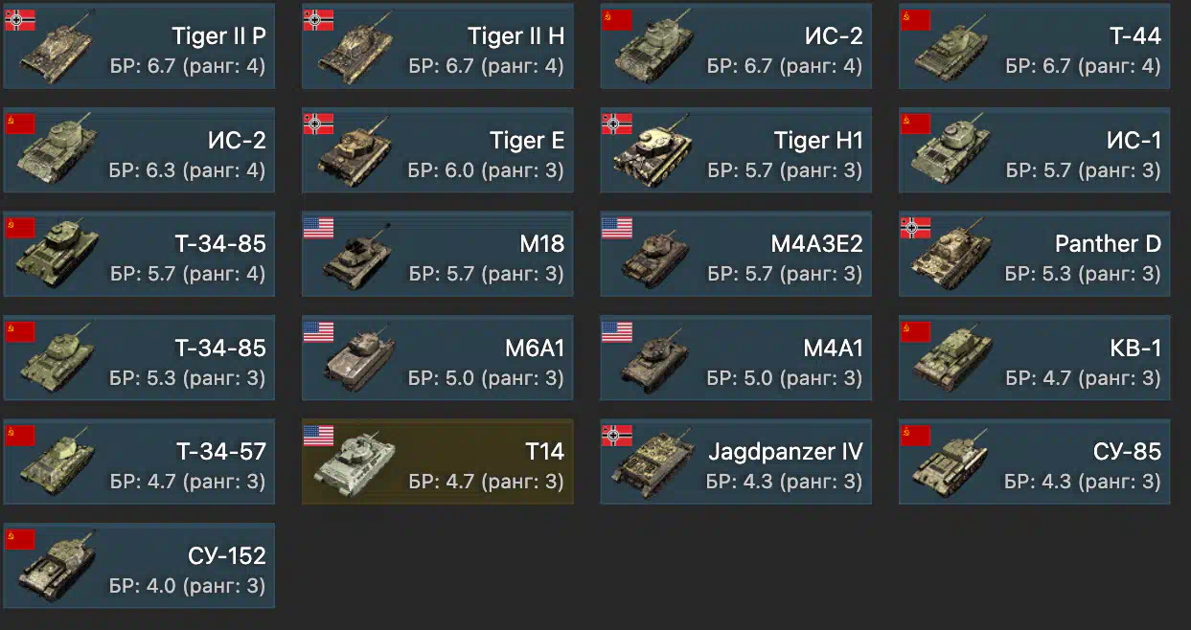Click the СУ-85 name label
Viewport: 1191px width, 630px height.
click(1127, 451)
